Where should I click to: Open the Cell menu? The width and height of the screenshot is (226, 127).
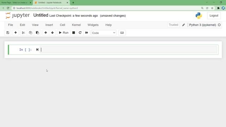point(63,25)
